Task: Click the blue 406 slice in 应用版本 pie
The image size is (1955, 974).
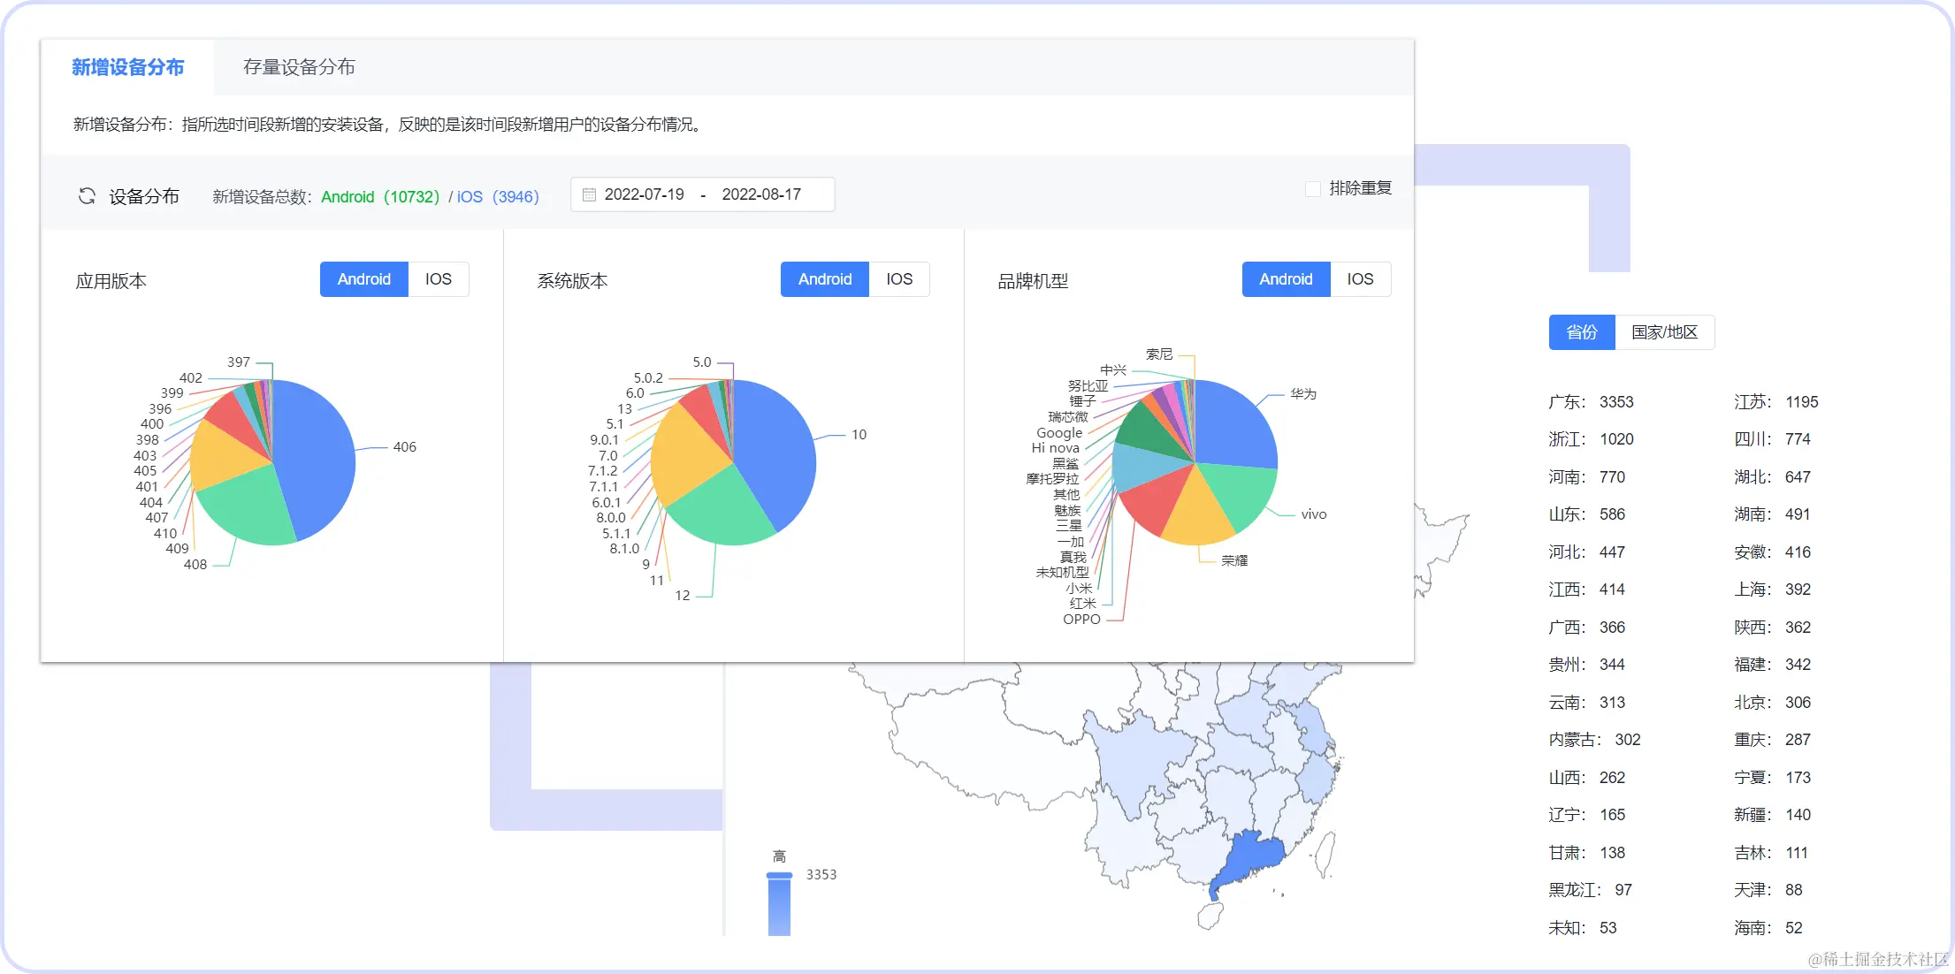Action: click(x=314, y=451)
